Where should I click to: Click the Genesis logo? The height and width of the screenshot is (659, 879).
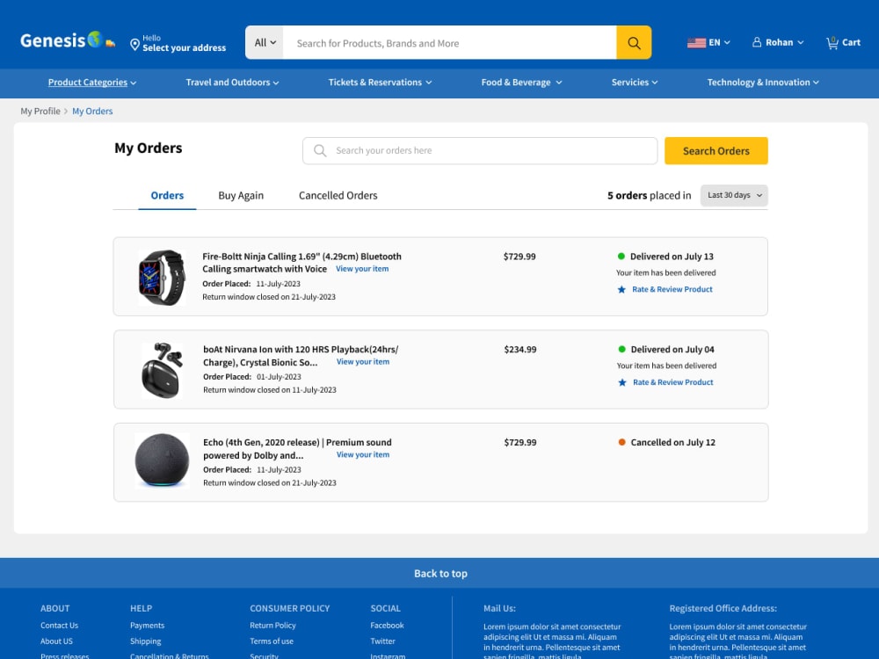(x=68, y=40)
